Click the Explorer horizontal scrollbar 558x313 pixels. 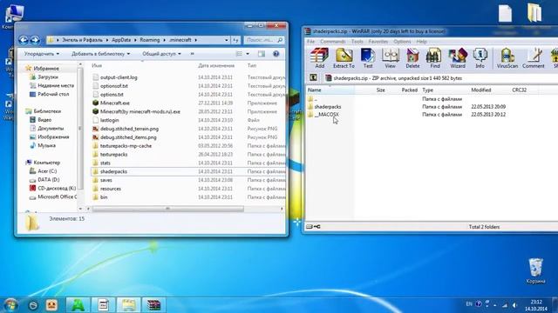point(167,209)
